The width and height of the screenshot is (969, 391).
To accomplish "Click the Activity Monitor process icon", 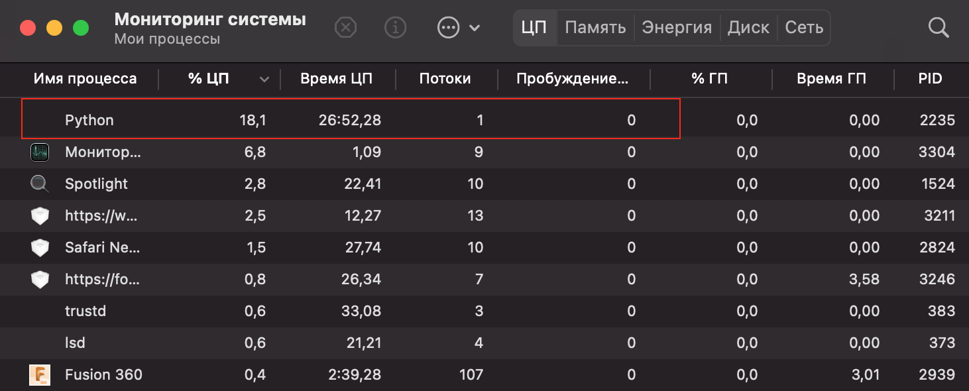I will point(40,152).
